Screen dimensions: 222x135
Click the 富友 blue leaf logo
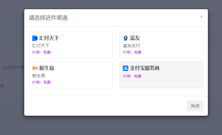pos(126,38)
